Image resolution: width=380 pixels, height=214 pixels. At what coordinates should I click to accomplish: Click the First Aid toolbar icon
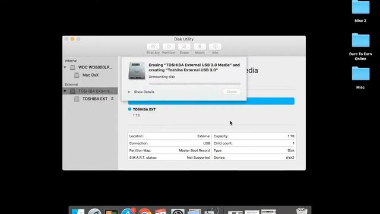pos(153,46)
